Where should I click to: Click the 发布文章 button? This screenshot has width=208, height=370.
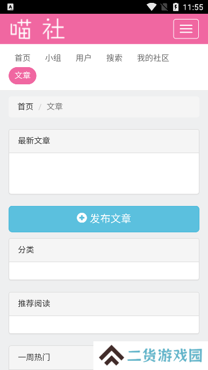[104, 219]
